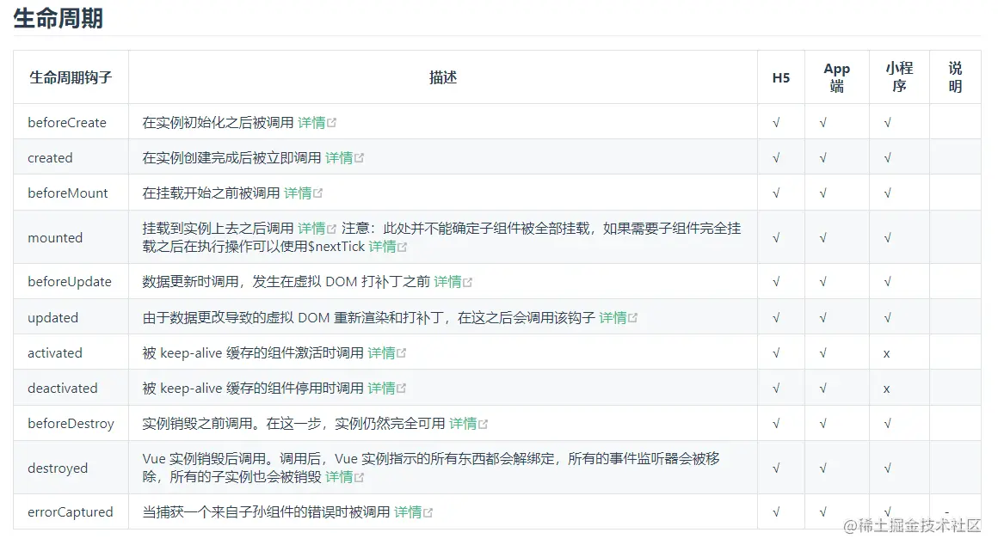
Task: Click the external-link icon in the destroyed row
Action: pos(359,477)
